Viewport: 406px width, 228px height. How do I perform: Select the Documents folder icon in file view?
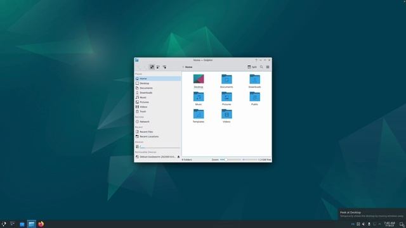(226, 79)
